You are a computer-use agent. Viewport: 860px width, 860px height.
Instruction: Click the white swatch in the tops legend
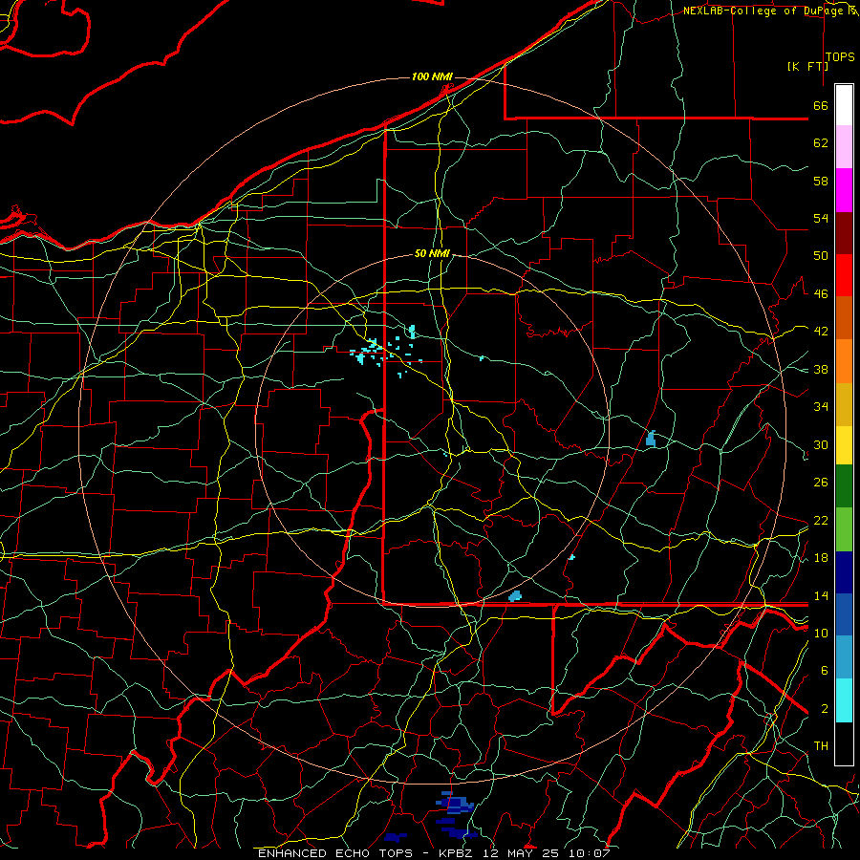click(x=844, y=105)
